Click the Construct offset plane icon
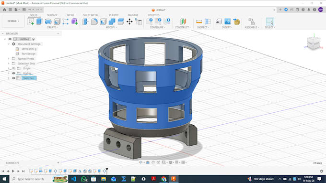 (x=183, y=22)
